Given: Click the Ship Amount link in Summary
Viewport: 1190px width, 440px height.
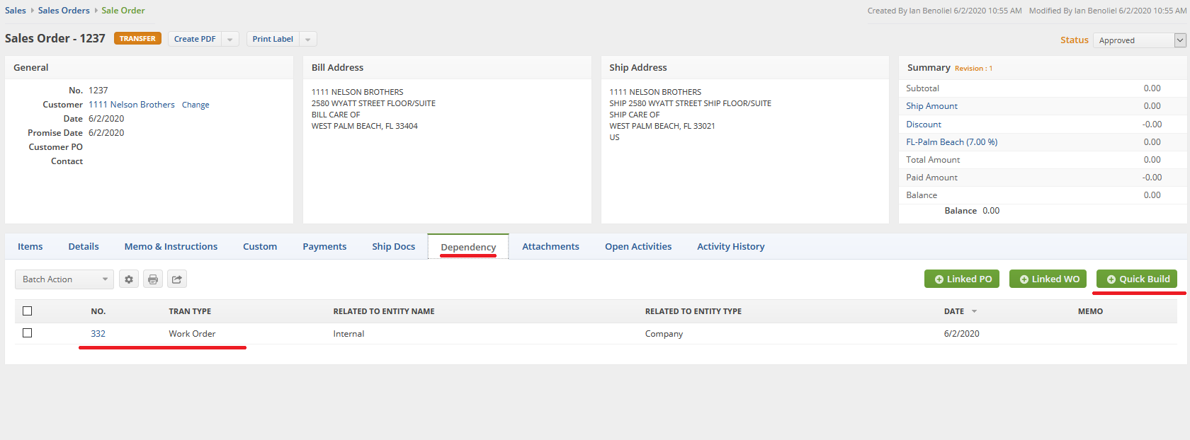Looking at the screenshot, I should click(931, 106).
